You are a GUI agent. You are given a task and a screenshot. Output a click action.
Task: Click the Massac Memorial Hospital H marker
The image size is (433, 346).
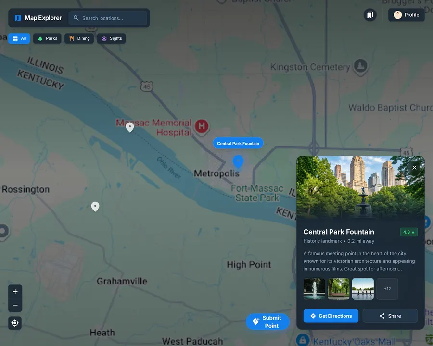[202, 126]
